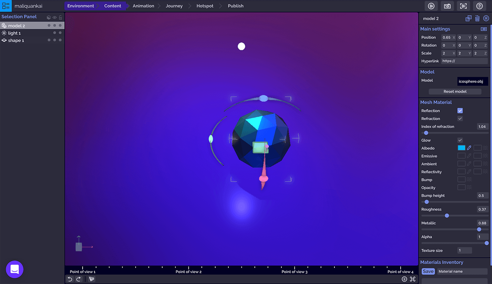Image resolution: width=492 pixels, height=284 pixels.
Task: Click the Albedo blue color swatch
Action: click(461, 148)
